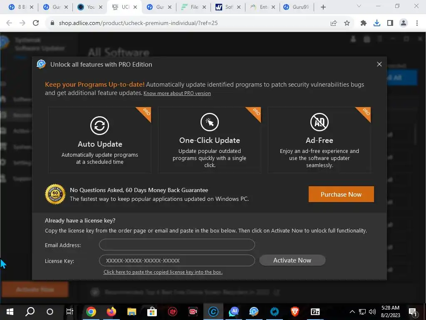Image resolution: width=426 pixels, height=320 pixels.
Task: Open Know more about PRO version link
Action: tap(177, 93)
